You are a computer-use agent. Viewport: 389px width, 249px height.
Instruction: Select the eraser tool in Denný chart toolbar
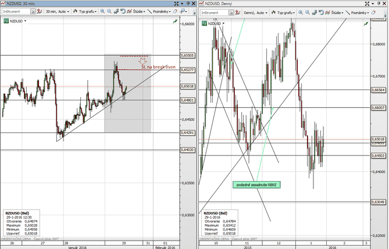pos(373,13)
